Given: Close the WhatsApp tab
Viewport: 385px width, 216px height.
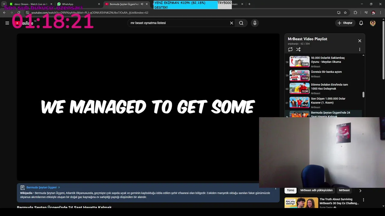Looking at the screenshot, I should click(99, 4).
